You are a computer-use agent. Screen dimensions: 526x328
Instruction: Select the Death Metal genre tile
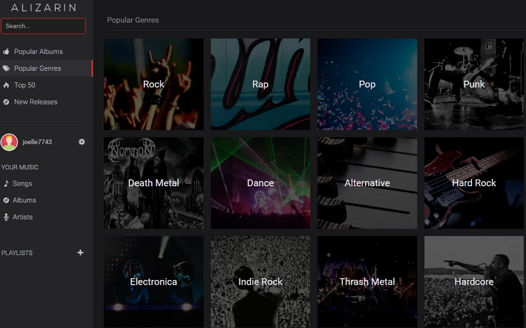tap(154, 183)
